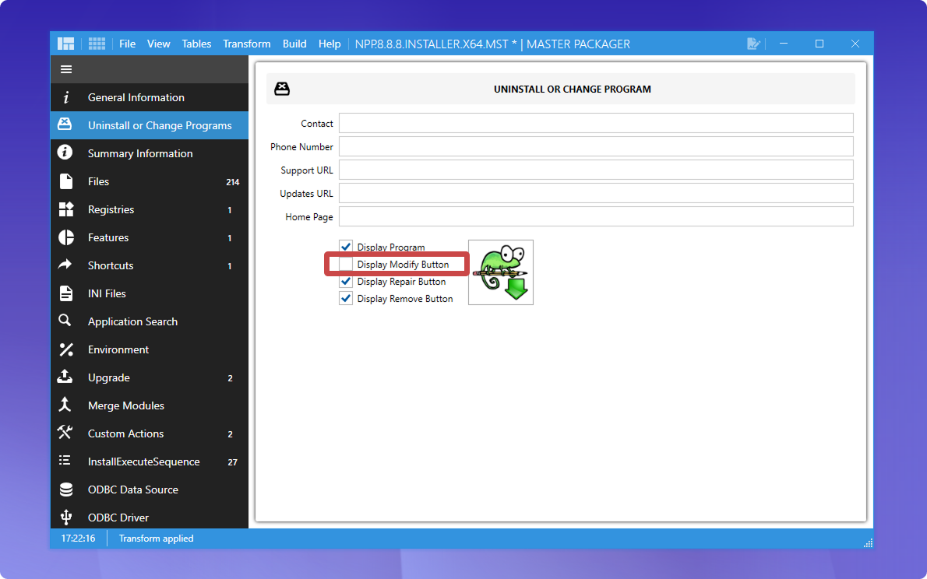
Task: Toggle the Display Remove Button checkbox
Action: click(x=346, y=299)
